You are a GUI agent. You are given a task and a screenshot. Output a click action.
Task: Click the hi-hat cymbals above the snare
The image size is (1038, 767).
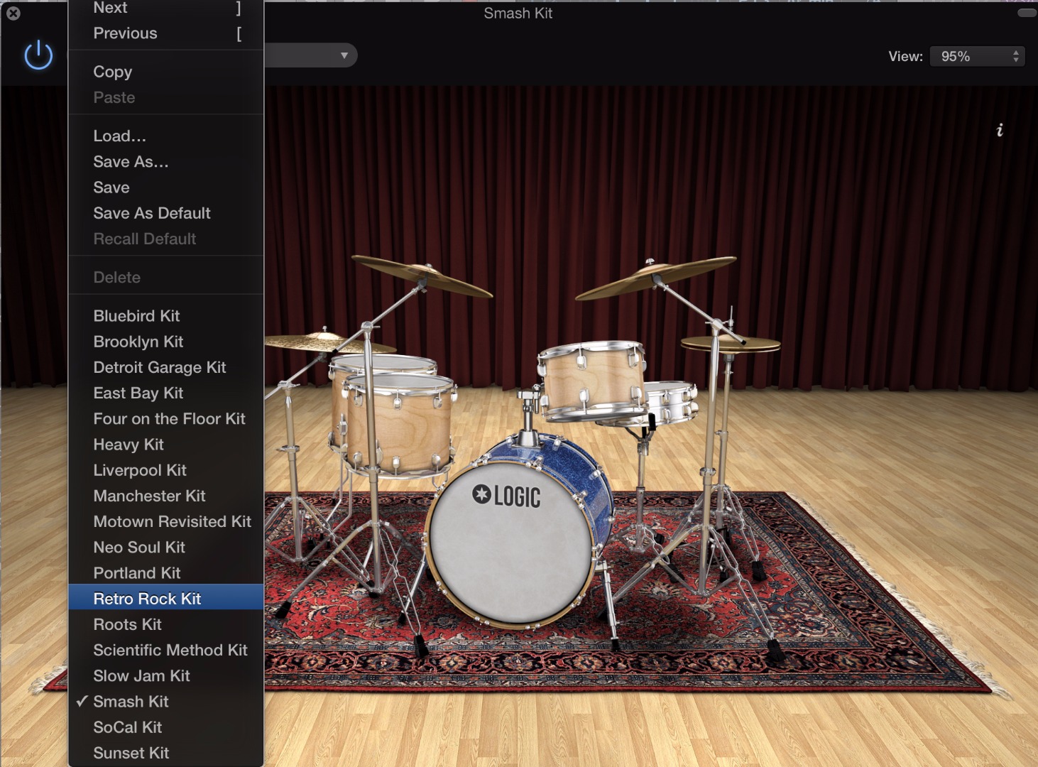click(x=731, y=344)
